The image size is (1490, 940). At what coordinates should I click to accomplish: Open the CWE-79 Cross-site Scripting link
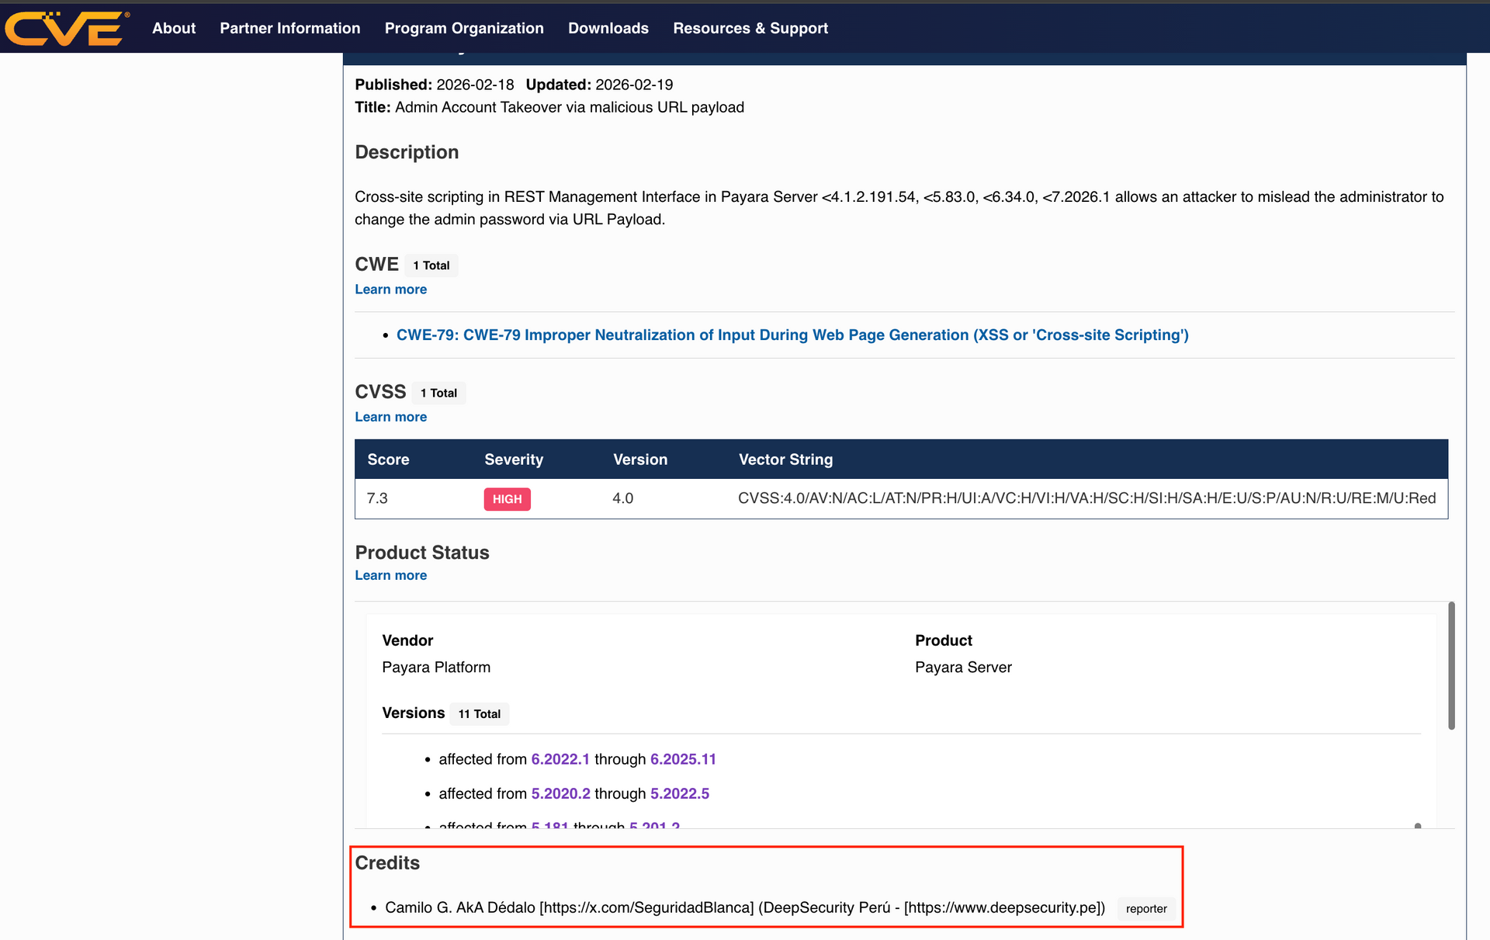[x=792, y=335]
